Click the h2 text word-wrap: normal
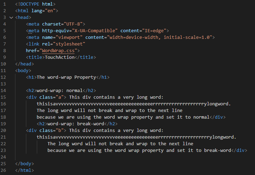The image size is (255, 175). coord(60,91)
